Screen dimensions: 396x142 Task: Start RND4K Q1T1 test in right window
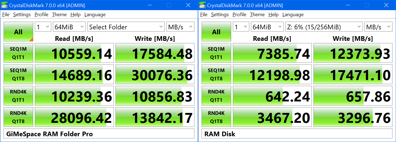coord(216,96)
